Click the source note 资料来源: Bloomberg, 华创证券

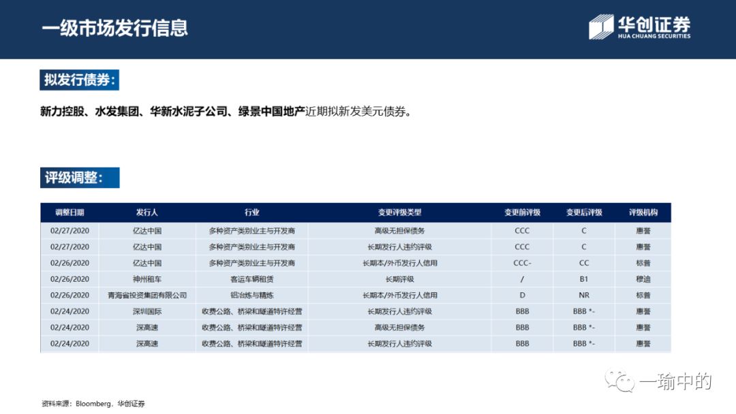pos(93,404)
